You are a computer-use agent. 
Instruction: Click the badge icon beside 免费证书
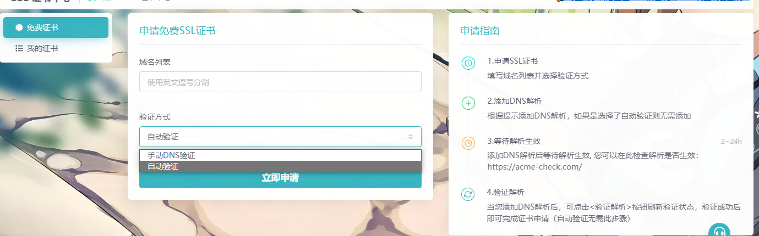pos(19,27)
